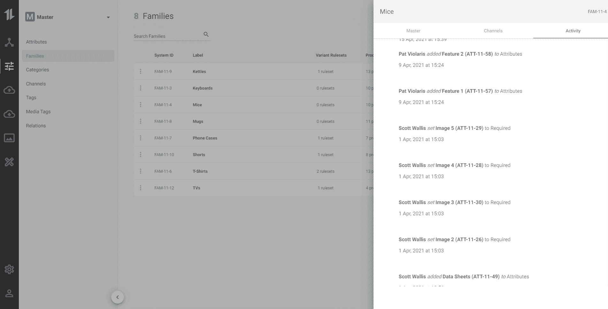Sort by the Label column header
The image size is (608, 309).
click(x=198, y=55)
